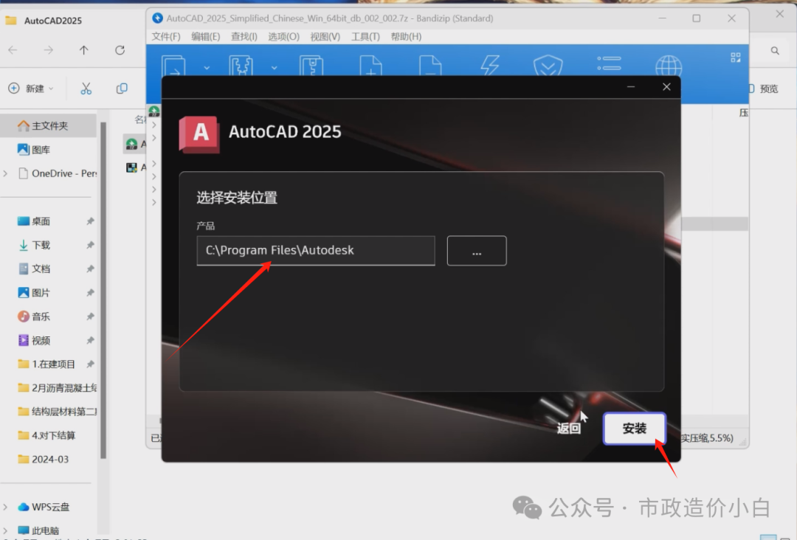Click Bandizip delete files page-minus icon
The width and height of the screenshot is (797, 540).
[430, 66]
